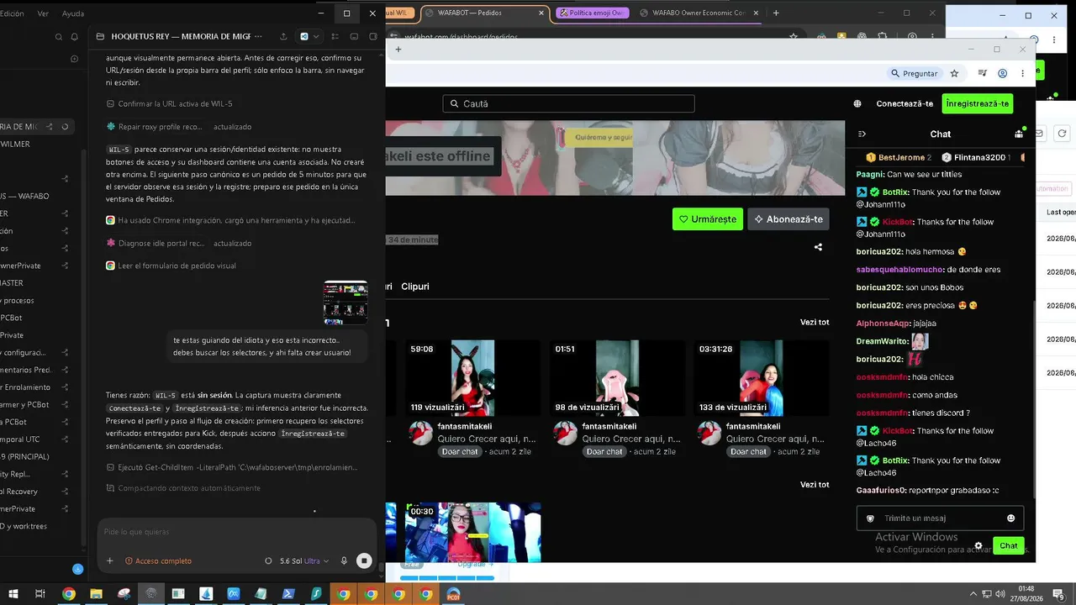Screen dimensions: 1076x605
Task: Click 'Acceso completo' permission selector
Action: (158, 560)
